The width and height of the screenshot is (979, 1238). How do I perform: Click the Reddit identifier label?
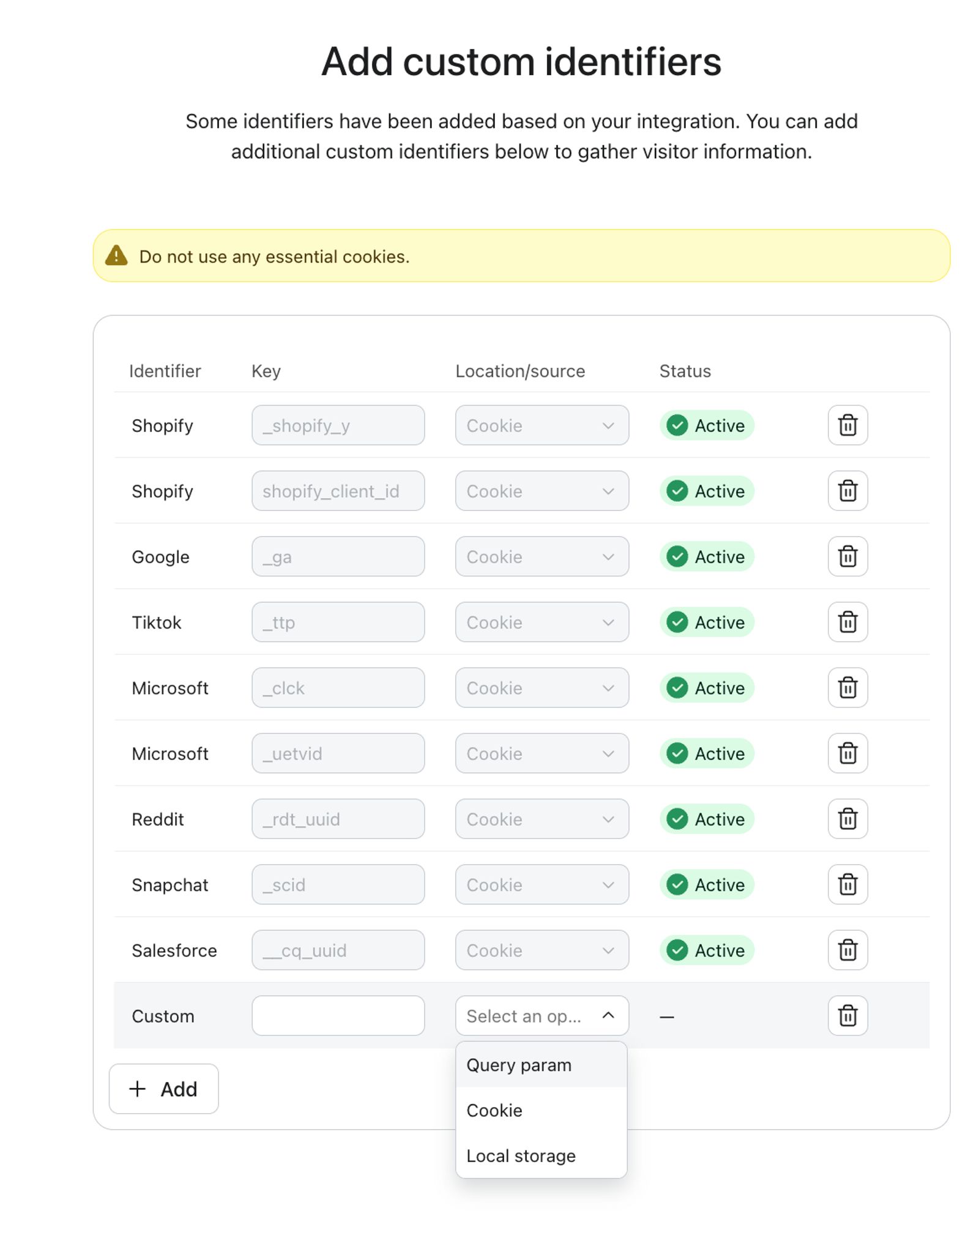tap(158, 819)
